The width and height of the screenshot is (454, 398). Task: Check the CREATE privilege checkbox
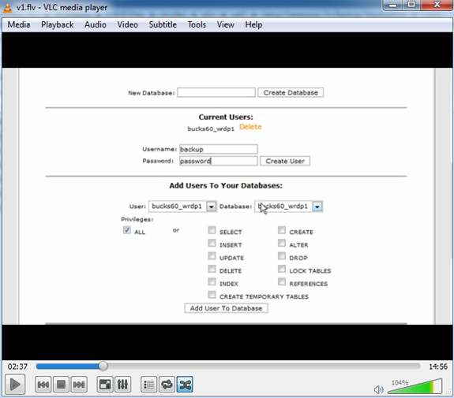[282, 230]
